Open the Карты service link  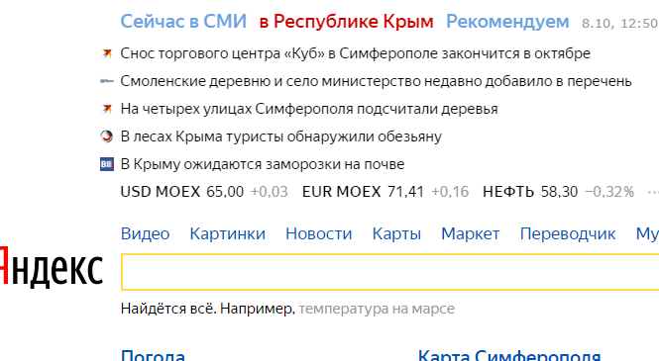coord(396,233)
